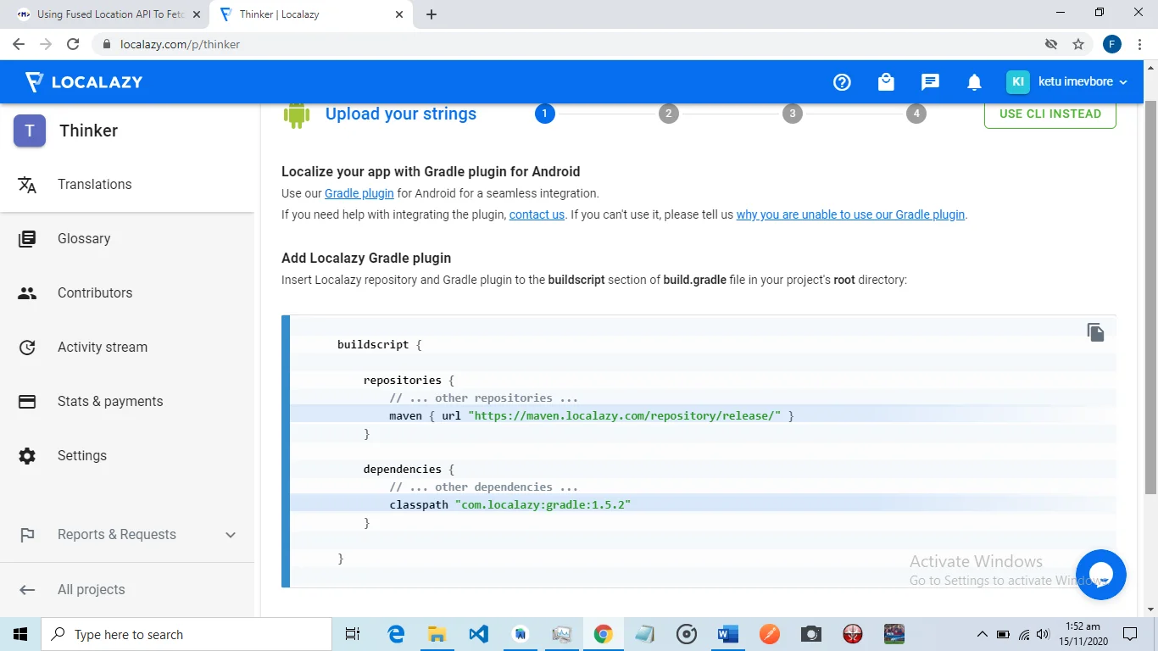Open the Windows Start menu
Image resolution: width=1158 pixels, height=651 pixels.
(x=20, y=634)
